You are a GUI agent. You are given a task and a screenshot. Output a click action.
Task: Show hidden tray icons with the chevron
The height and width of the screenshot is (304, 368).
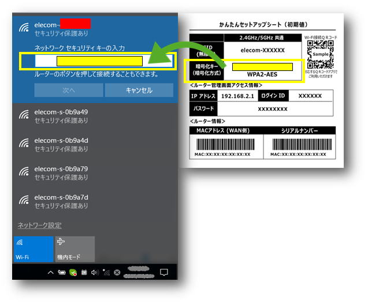[x=50, y=272]
